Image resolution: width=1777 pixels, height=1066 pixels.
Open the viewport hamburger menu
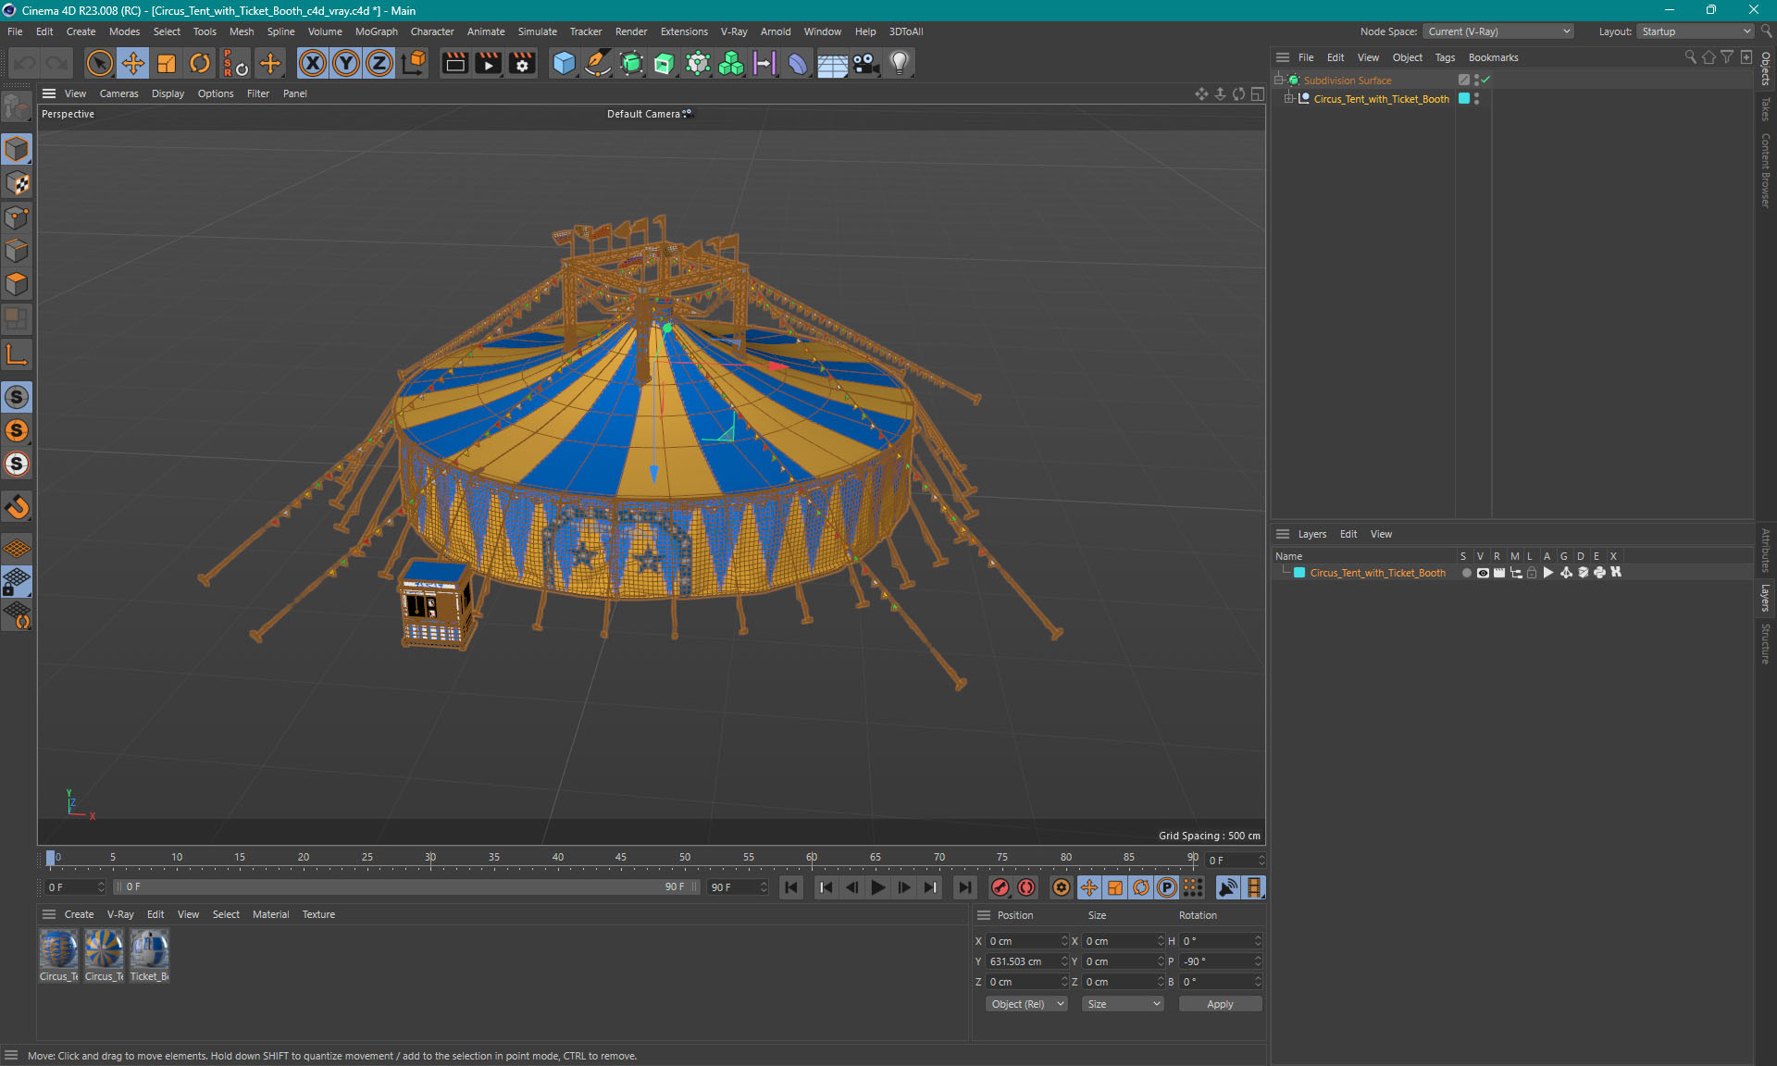(x=49, y=93)
